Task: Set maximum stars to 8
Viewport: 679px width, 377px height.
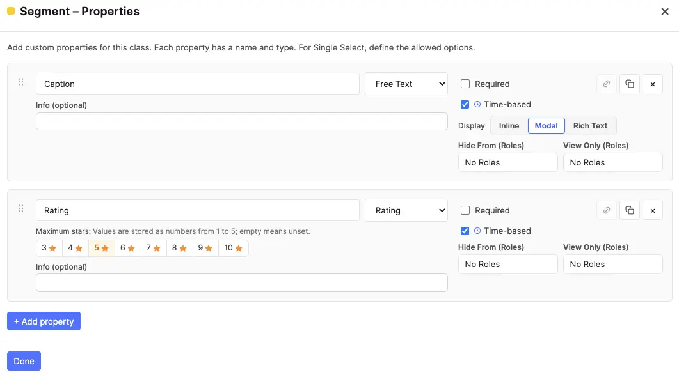Action: (x=180, y=248)
